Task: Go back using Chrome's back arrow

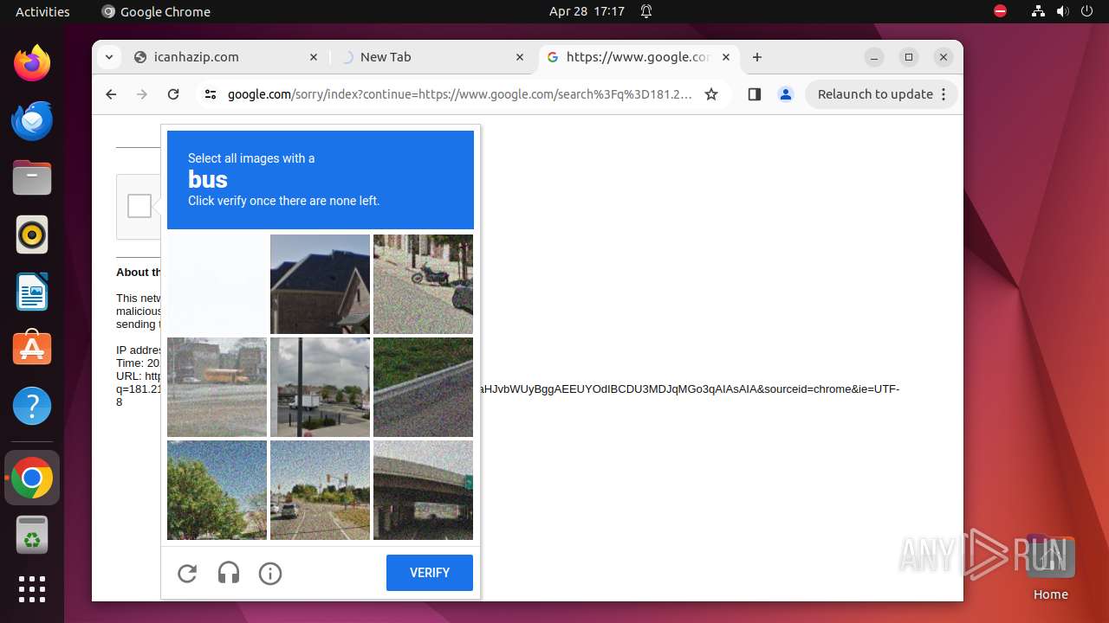Action: [x=111, y=94]
